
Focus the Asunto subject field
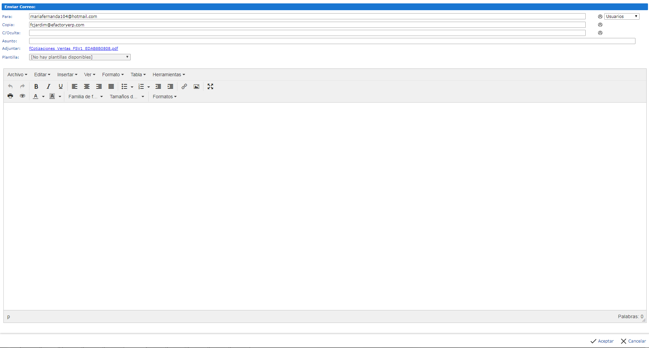click(332, 41)
